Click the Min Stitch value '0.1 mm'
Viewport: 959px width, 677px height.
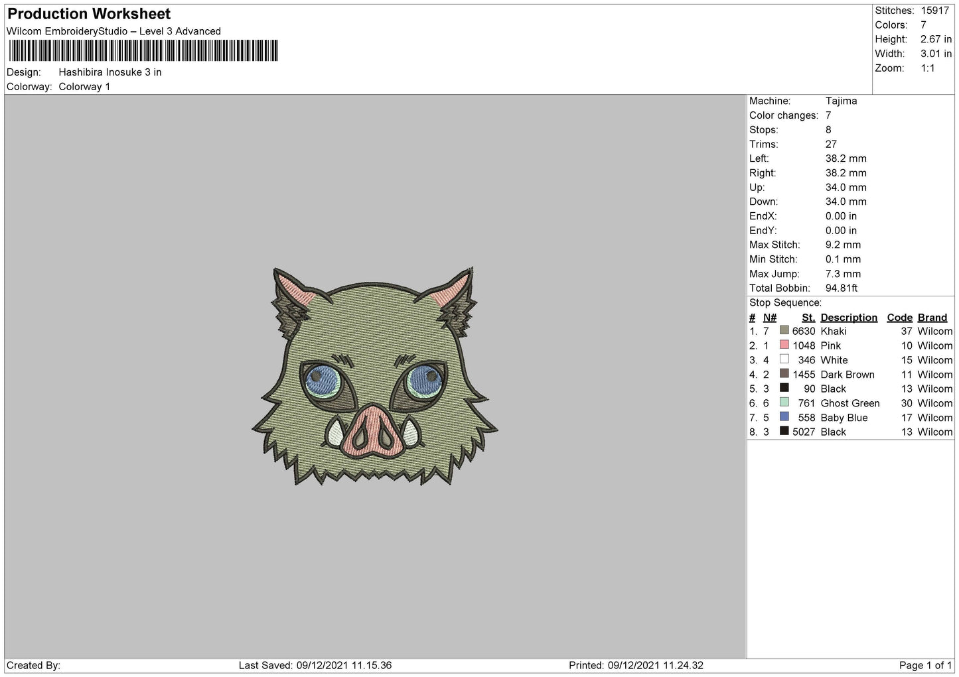[843, 259]
